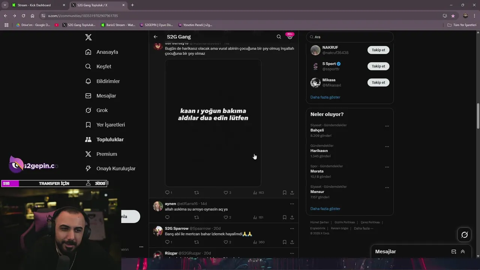Open options for Mansur trend
480x270 pixels.
click(x=387, y=187)
